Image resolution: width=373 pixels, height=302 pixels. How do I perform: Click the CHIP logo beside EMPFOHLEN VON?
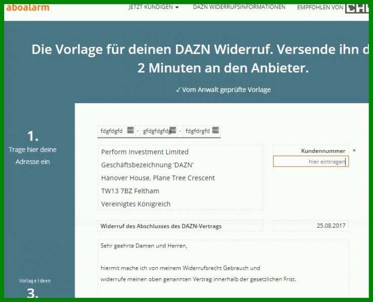pyautogui.click(x=357, y=8)
